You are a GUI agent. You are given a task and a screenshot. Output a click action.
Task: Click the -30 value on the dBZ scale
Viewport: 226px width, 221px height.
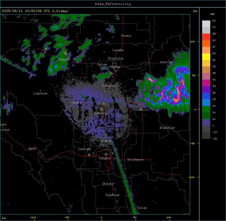click(x=215, y=139)
